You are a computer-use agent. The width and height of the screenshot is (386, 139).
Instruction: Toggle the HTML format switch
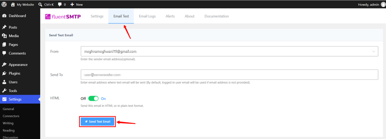(x=93, y=99)
